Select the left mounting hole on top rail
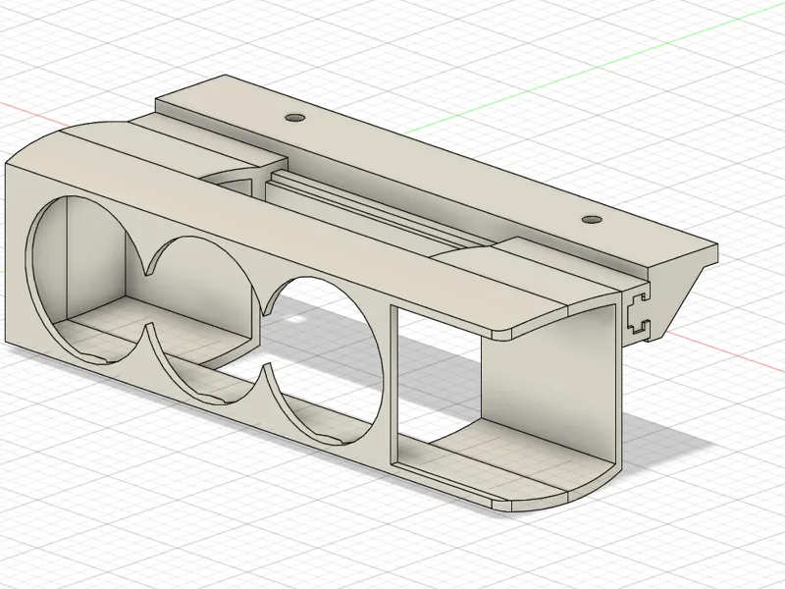Screen dimensions: 785x589 295,118
